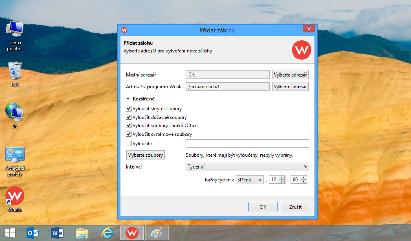Screen dimensions: 411x241
Task: Open Internet Explorer from the taskbar
Action: tap(107, 233)
